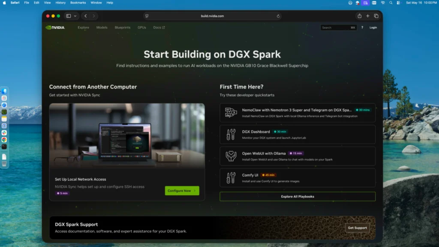Open Control Center in the menu bar
439x247 pixels.
(398, 3)
